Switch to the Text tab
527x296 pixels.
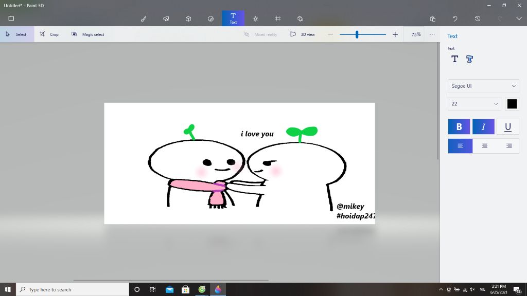[x=233, y=18]
